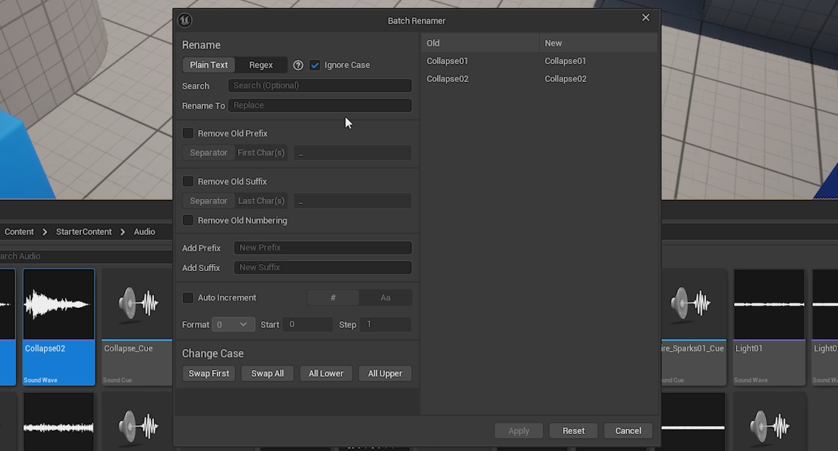Image resolution: width=838 pixels, height=451 pixels.
Task: Uncheck the Ignore Case checkbox
Action: click(x=315, y=65)
